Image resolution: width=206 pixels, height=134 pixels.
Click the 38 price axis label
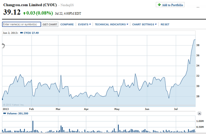(198, 45)
